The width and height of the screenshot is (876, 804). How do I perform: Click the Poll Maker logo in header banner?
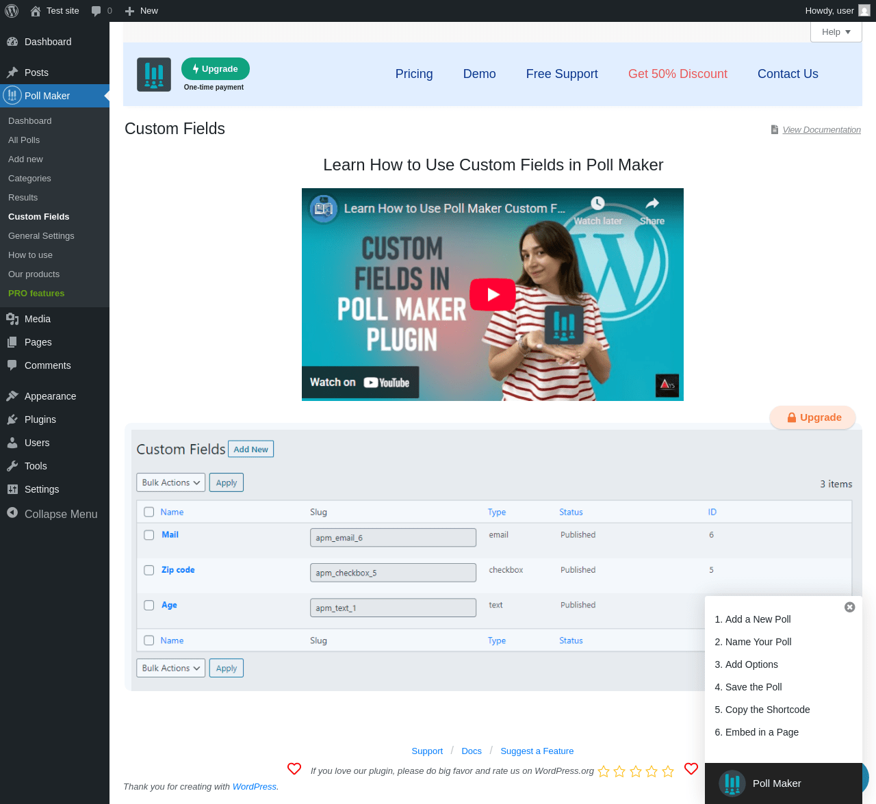pos(154,75)
